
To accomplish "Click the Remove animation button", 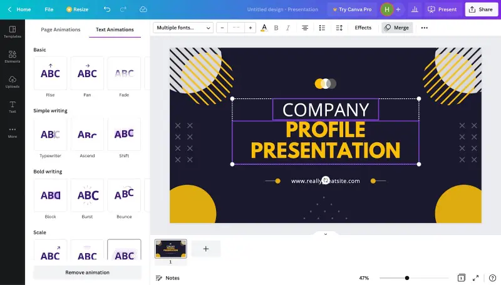I will [x=87, y=272].
